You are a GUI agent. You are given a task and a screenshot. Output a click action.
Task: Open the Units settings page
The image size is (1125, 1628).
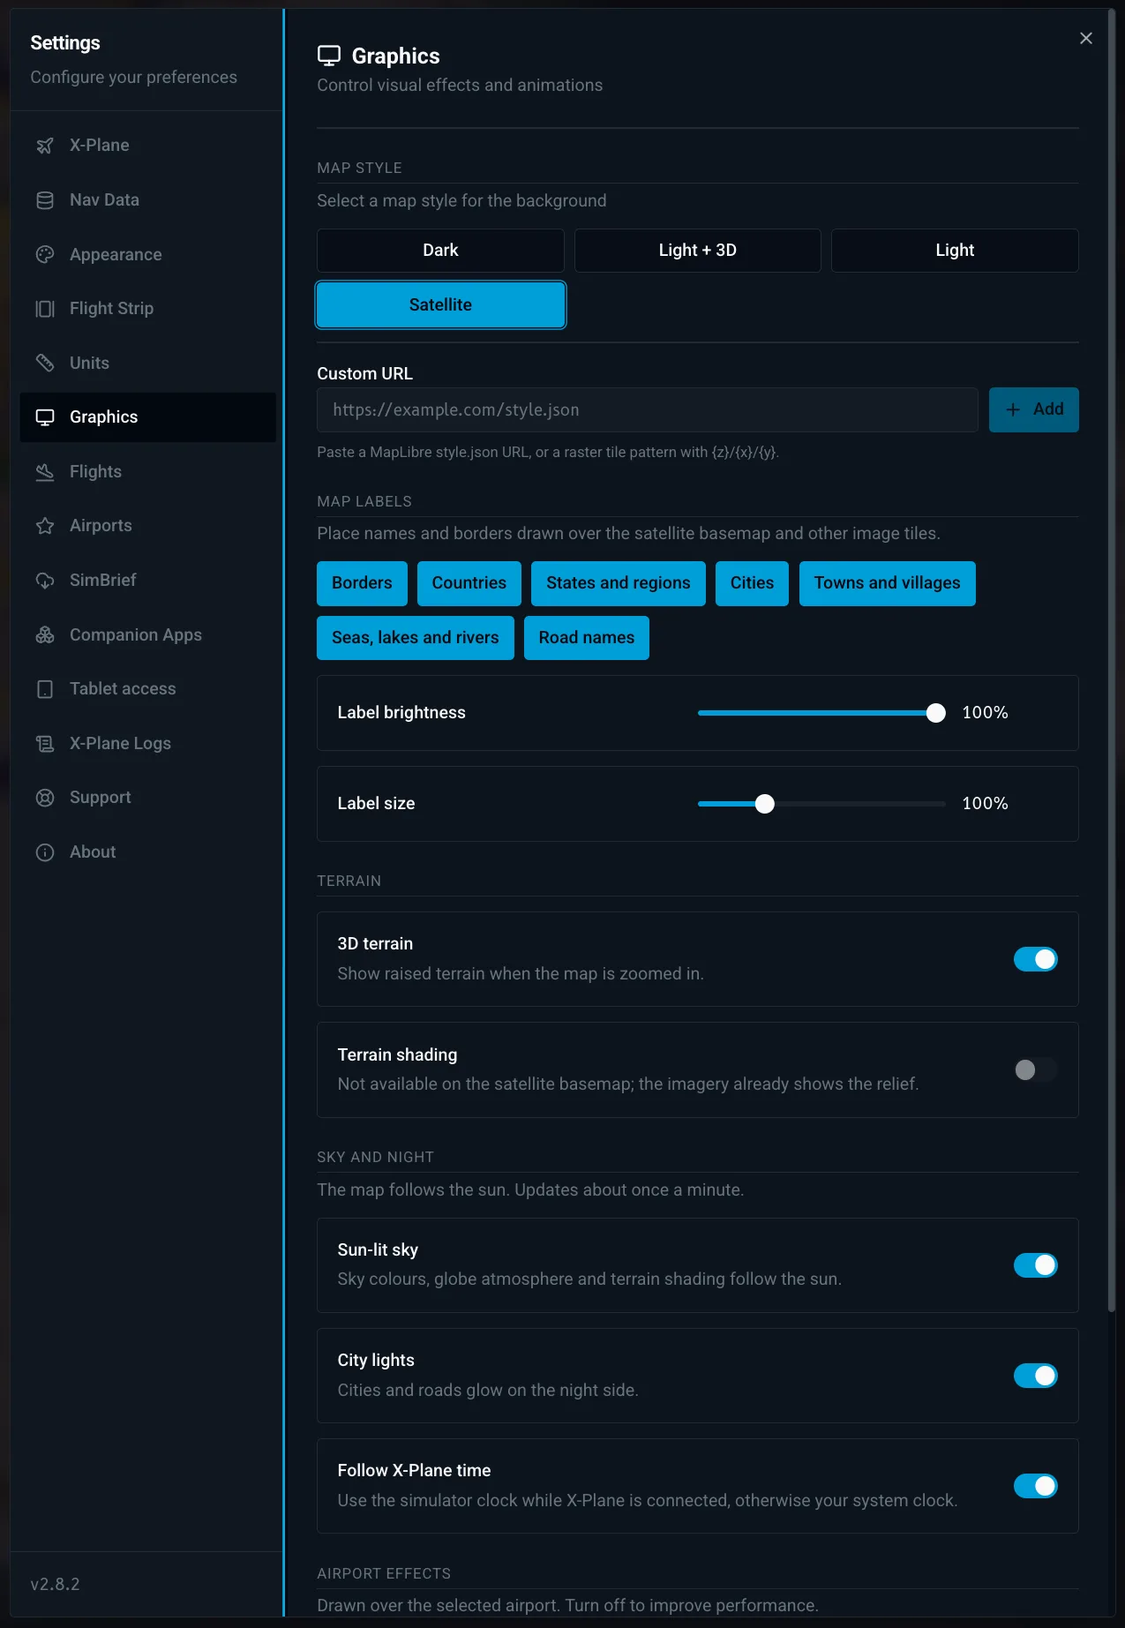coord(148,364)
